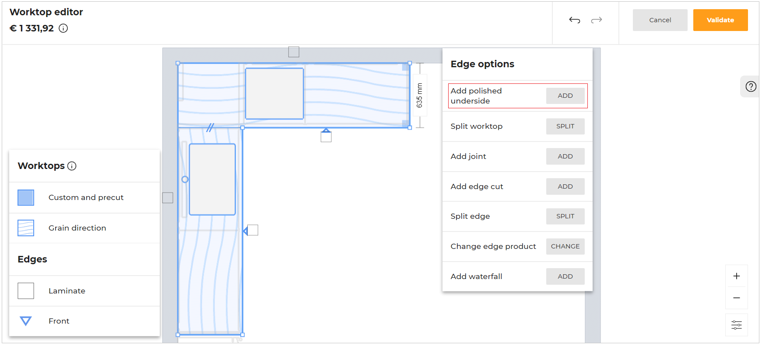Viewport: 762px width, 345px height.
Task: Add an edge cut
Action: click(565, 186)
